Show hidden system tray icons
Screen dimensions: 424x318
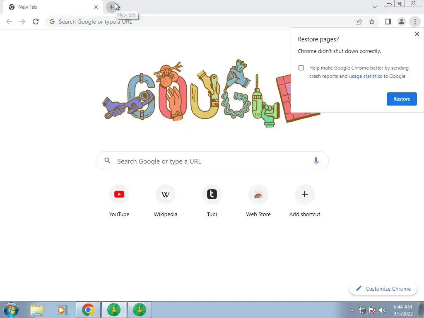pyautogui.click(x=352, y=310)
